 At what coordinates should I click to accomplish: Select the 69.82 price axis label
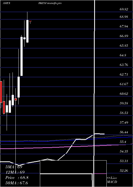pos(124,9)
